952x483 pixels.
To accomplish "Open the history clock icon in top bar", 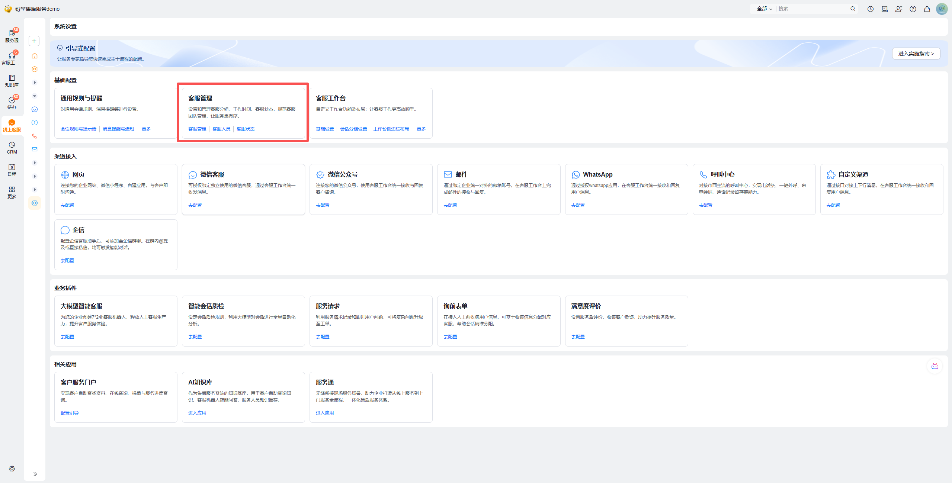I will coord(870,9).
